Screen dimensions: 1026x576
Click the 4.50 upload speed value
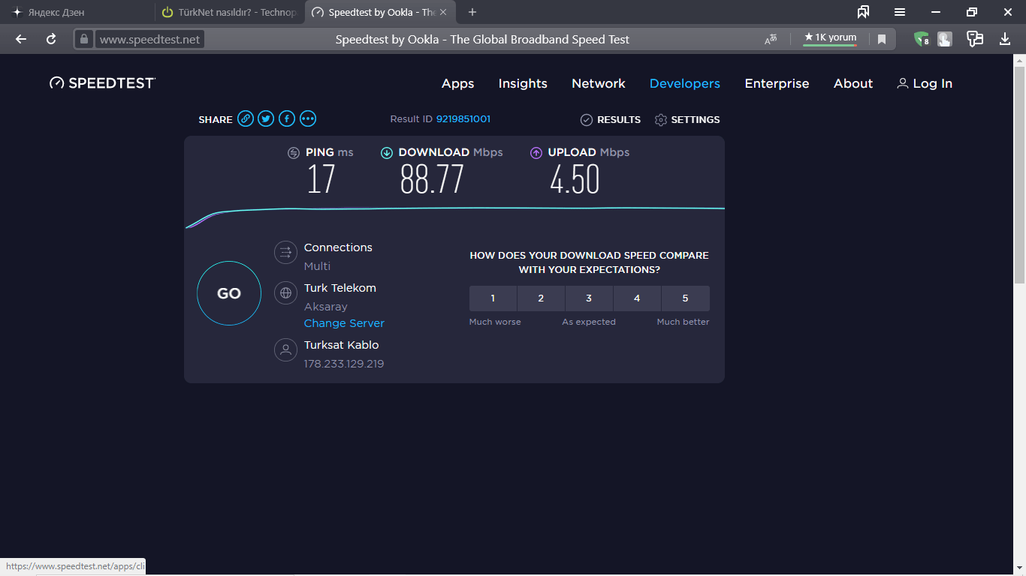575,180
